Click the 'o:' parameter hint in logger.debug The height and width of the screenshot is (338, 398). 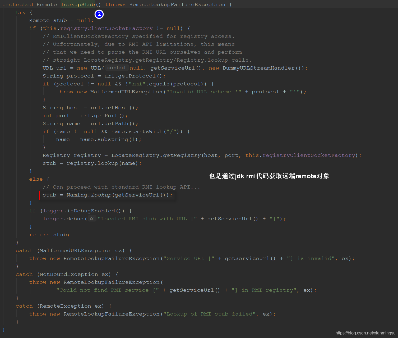coord(92,218)
